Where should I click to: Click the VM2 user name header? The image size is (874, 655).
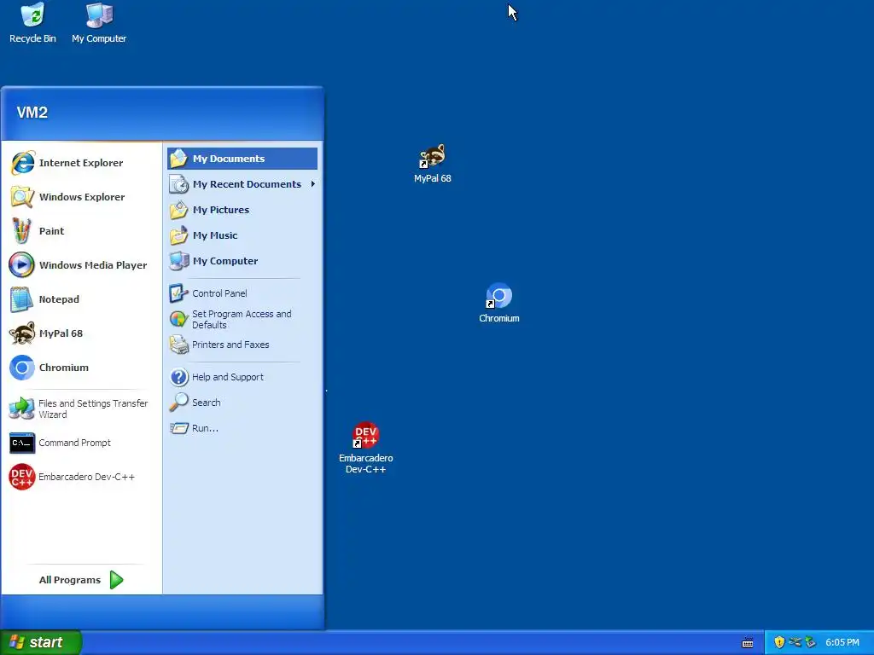(32, 113)
